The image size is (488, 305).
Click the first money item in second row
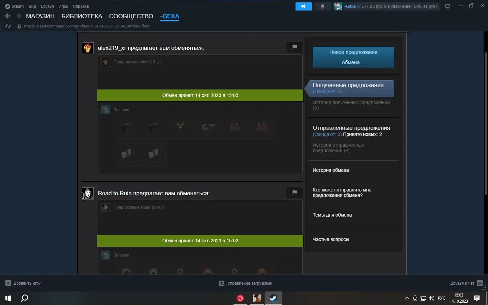[126, 154]
